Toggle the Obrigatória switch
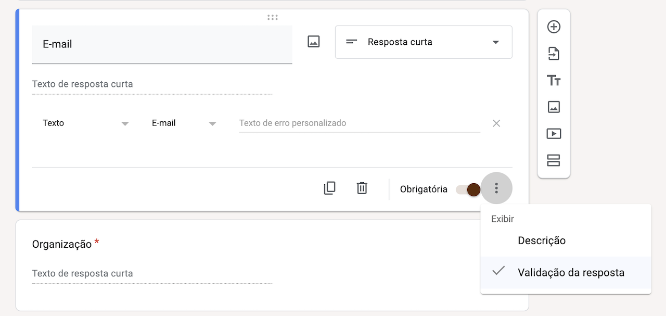The height and width of the screenshot is (316, 666). tap(467, 189)
